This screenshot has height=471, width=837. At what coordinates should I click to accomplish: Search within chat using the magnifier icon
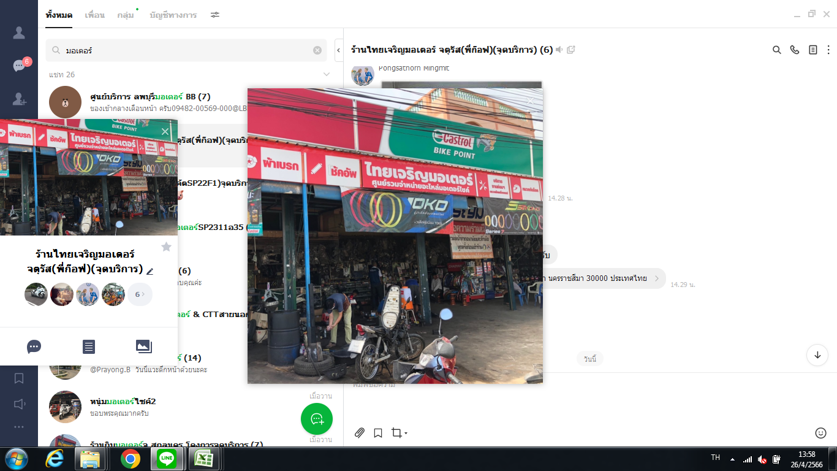pos(776,50)
